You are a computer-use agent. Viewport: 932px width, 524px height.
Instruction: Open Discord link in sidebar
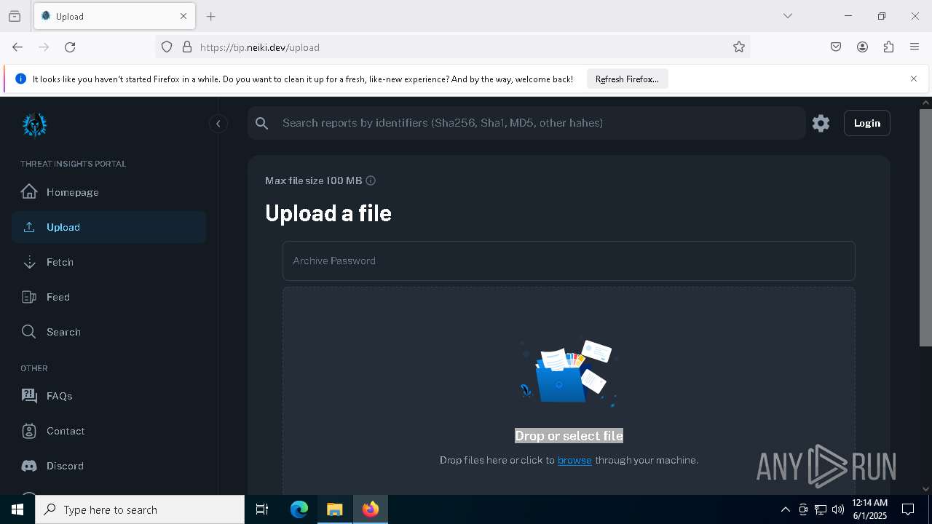(x=108, y=466)
